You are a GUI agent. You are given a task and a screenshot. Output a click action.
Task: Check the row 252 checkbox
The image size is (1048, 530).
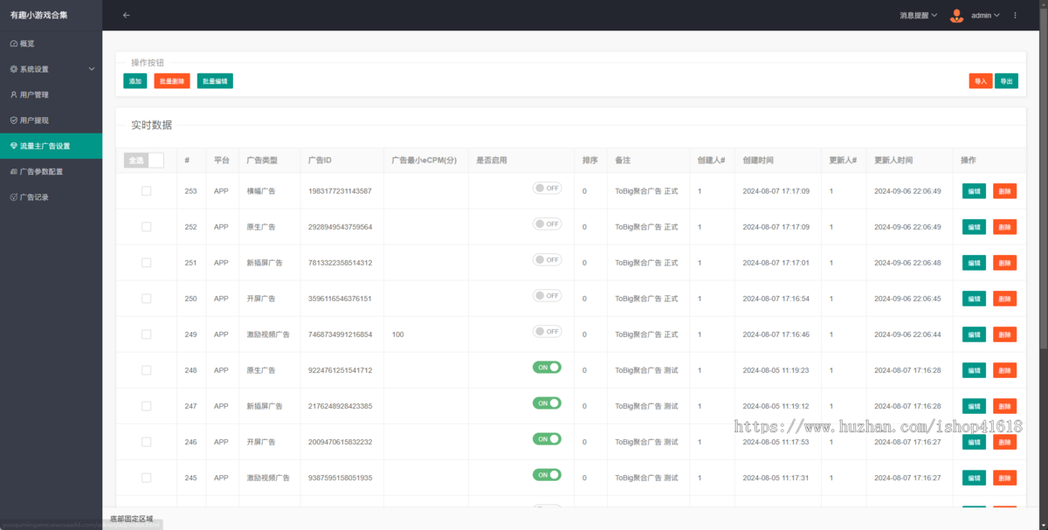tap(146, 226)
